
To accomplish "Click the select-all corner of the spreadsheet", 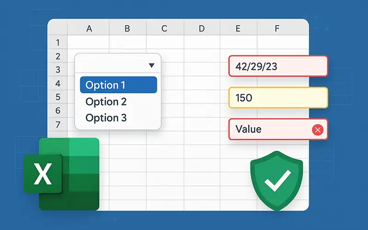I will coord(58,29).
